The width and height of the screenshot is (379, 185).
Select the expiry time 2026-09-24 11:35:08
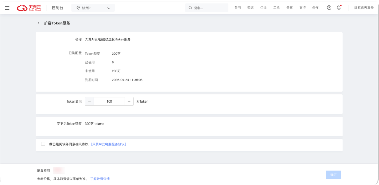127,80
